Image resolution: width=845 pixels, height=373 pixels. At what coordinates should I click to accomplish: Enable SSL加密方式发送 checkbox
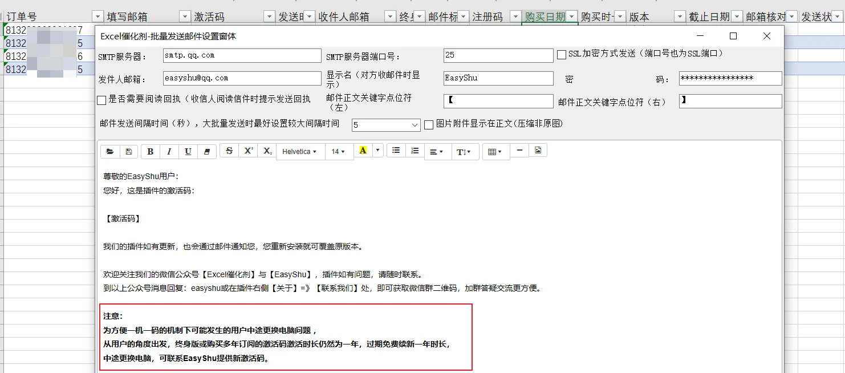(x=562, y=55)
